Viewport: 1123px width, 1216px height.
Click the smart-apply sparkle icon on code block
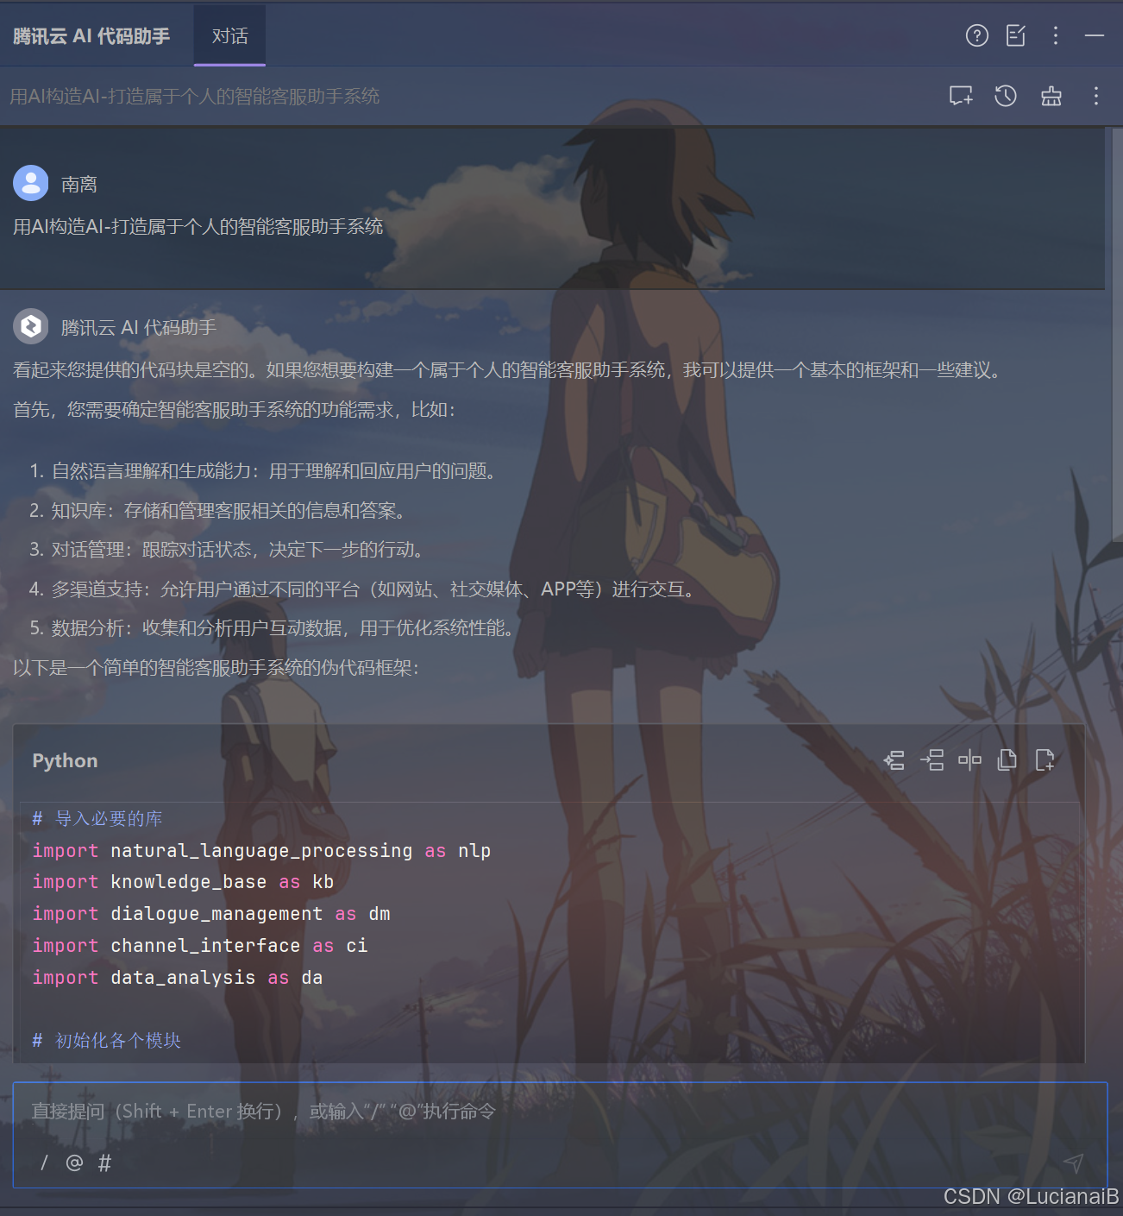[894, 760]
